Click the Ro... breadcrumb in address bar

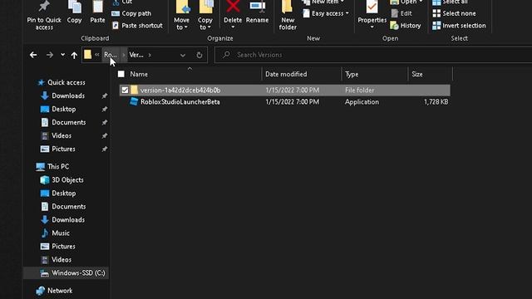pos(111,55)
